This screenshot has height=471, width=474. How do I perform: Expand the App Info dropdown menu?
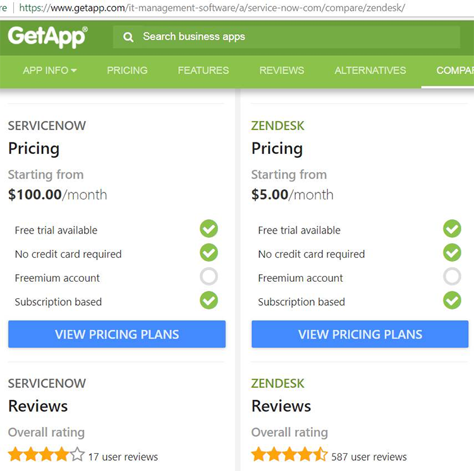pyautogui.click(x=49, y=70)
